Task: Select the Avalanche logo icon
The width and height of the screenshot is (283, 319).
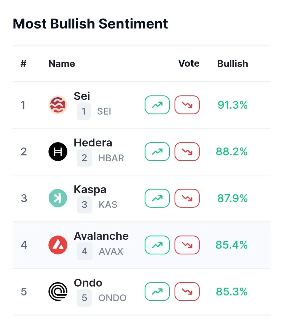Action: (58, 245)
